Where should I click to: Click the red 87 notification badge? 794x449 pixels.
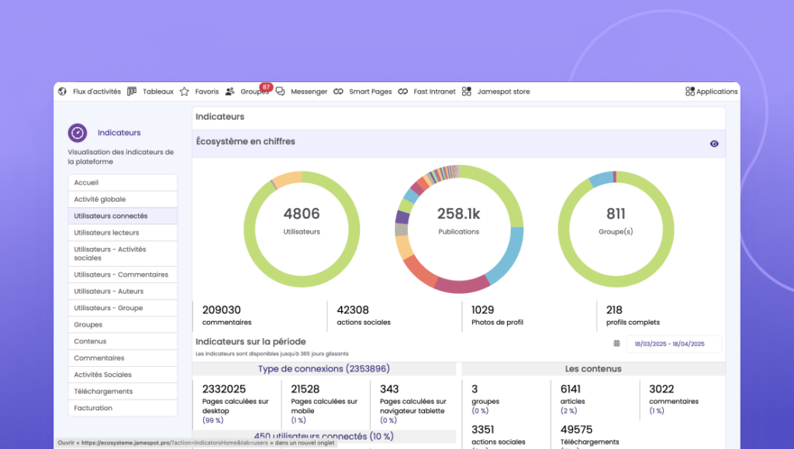click(267, 87)
